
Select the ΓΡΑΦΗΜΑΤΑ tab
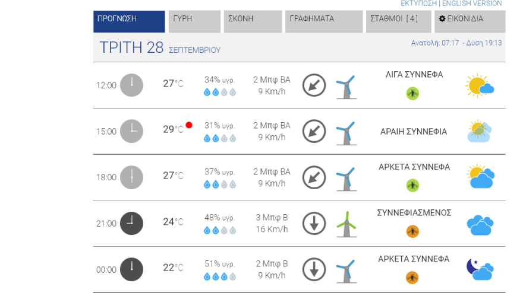323,21
